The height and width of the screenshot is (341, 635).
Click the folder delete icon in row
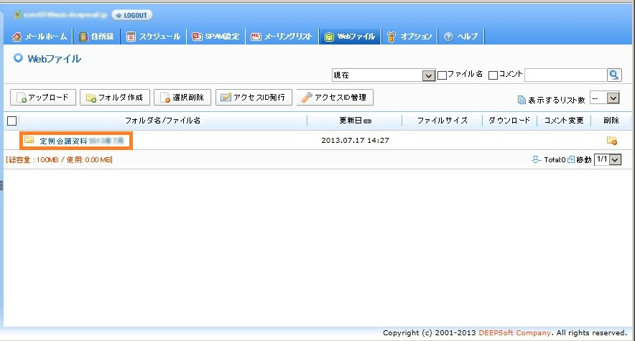click(x=611, y=141)
